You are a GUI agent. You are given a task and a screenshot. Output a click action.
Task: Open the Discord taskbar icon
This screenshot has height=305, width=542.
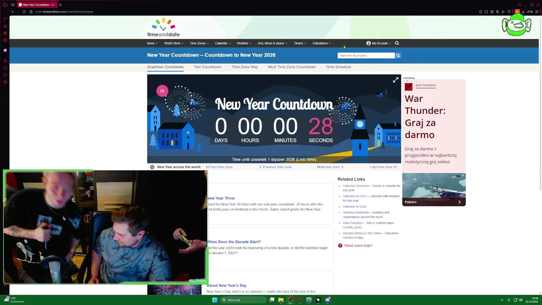327,300
